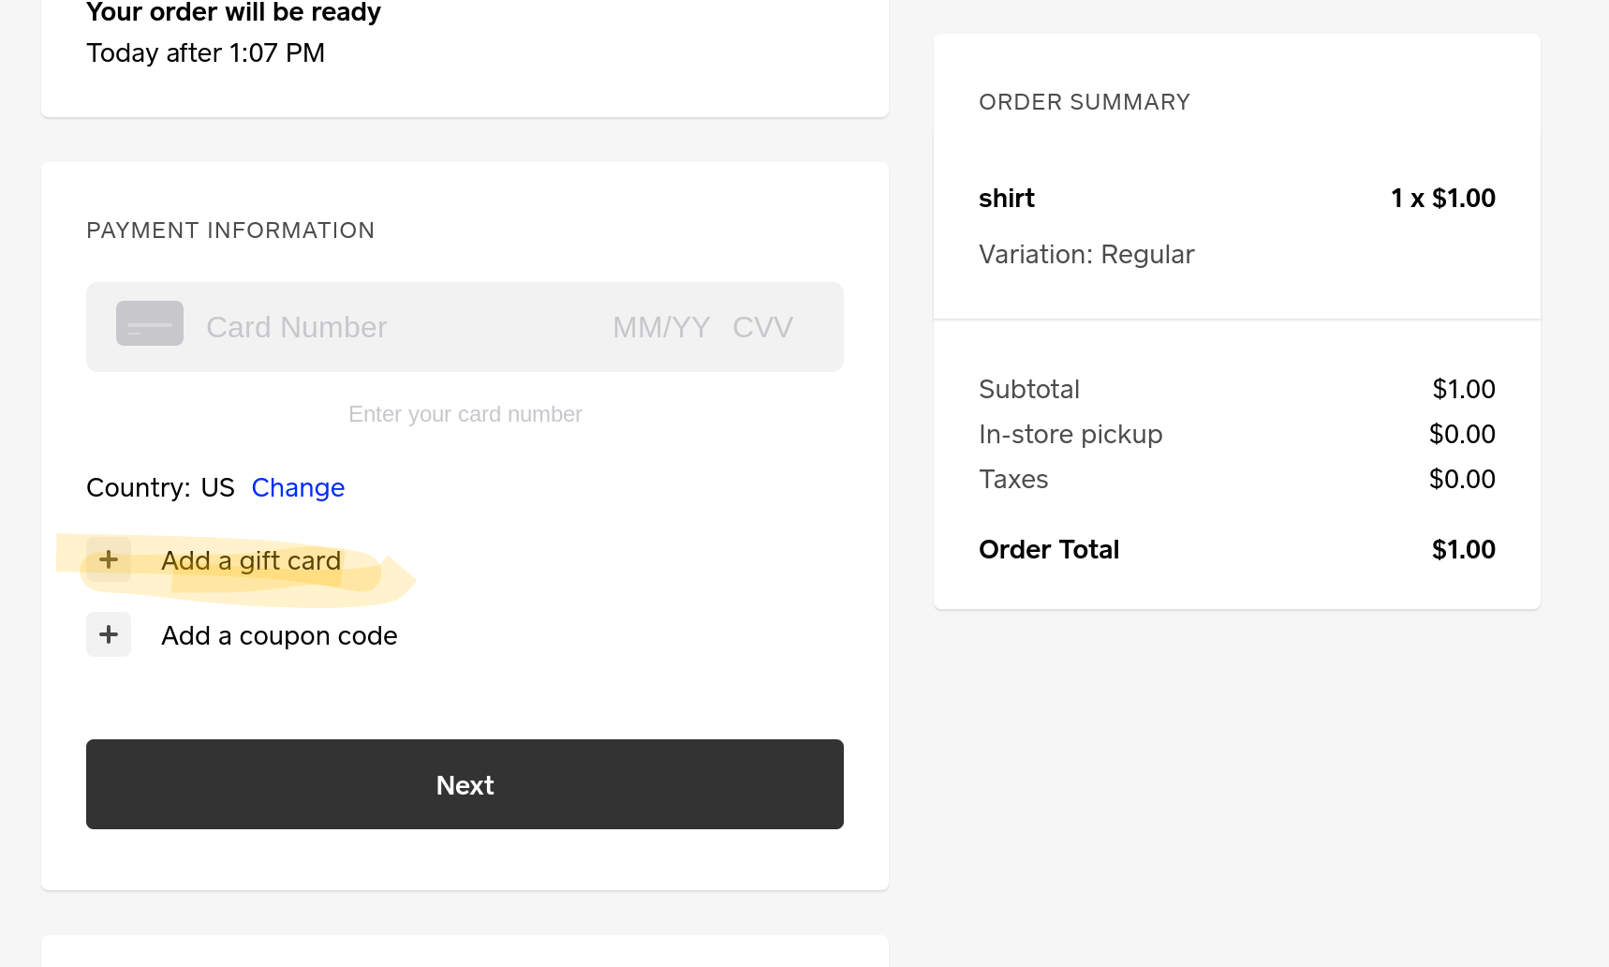The height and width of the screenshot is (967, 1609).
Task: Click the Order Total amount of $1.00
Action: click(x=1463, y=550)
